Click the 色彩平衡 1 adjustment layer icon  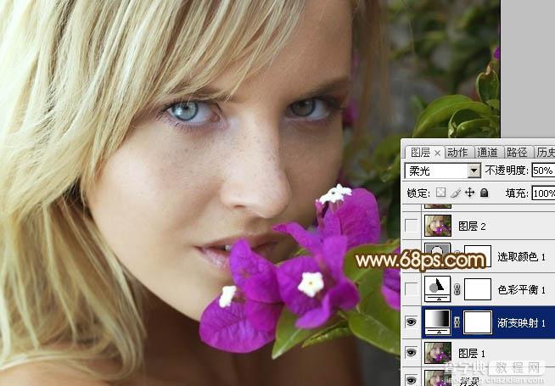[x=438, y=289]
